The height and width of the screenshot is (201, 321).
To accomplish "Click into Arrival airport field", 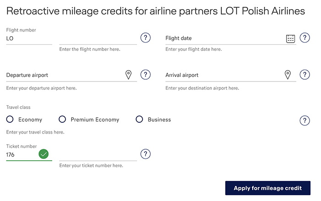I will [x=224, y=75].
